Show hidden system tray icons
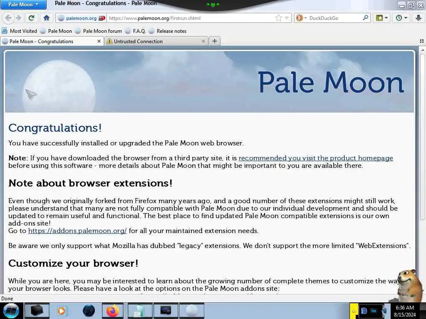Viewport: 426px width, 319px height. point(354,311)
